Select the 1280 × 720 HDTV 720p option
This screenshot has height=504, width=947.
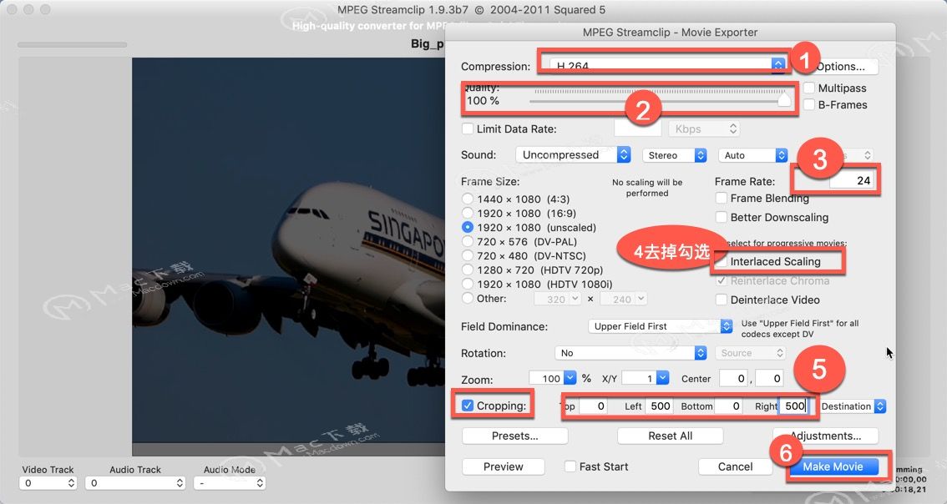tap(468, 270)
